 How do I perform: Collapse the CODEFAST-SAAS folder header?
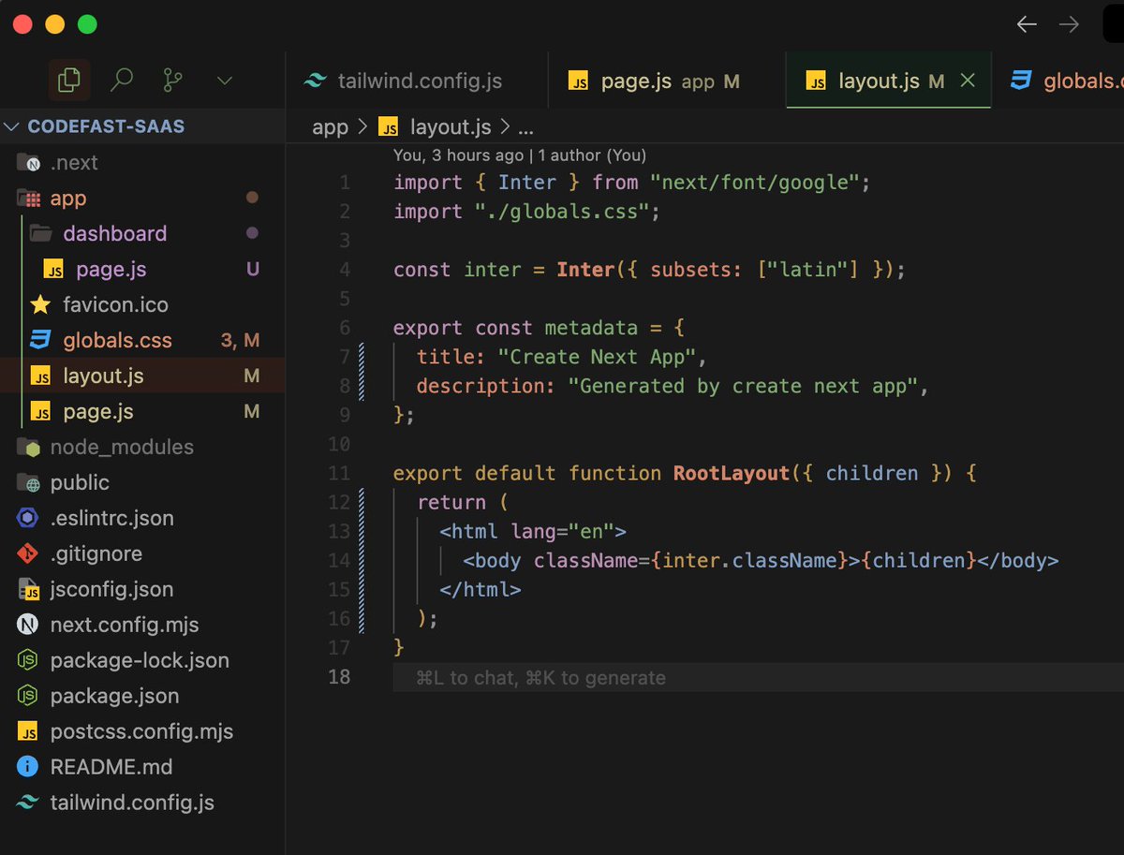click(x=13, y=125)
